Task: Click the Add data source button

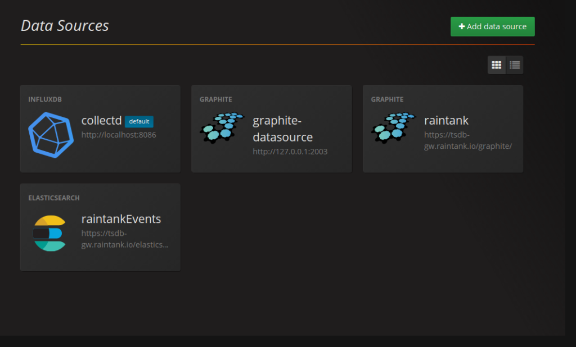Action: click(x=492, y=26)
